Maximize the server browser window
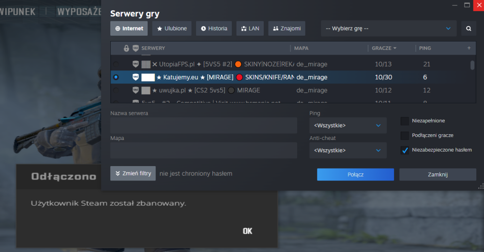Image resolution: width=484 pixels, height=252 pixels. 467,5
